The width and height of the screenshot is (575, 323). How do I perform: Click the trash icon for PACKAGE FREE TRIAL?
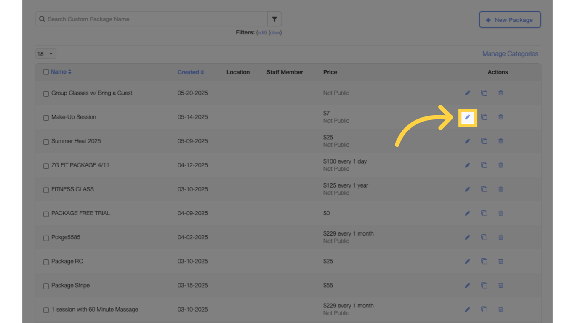[x=500, y=213]
